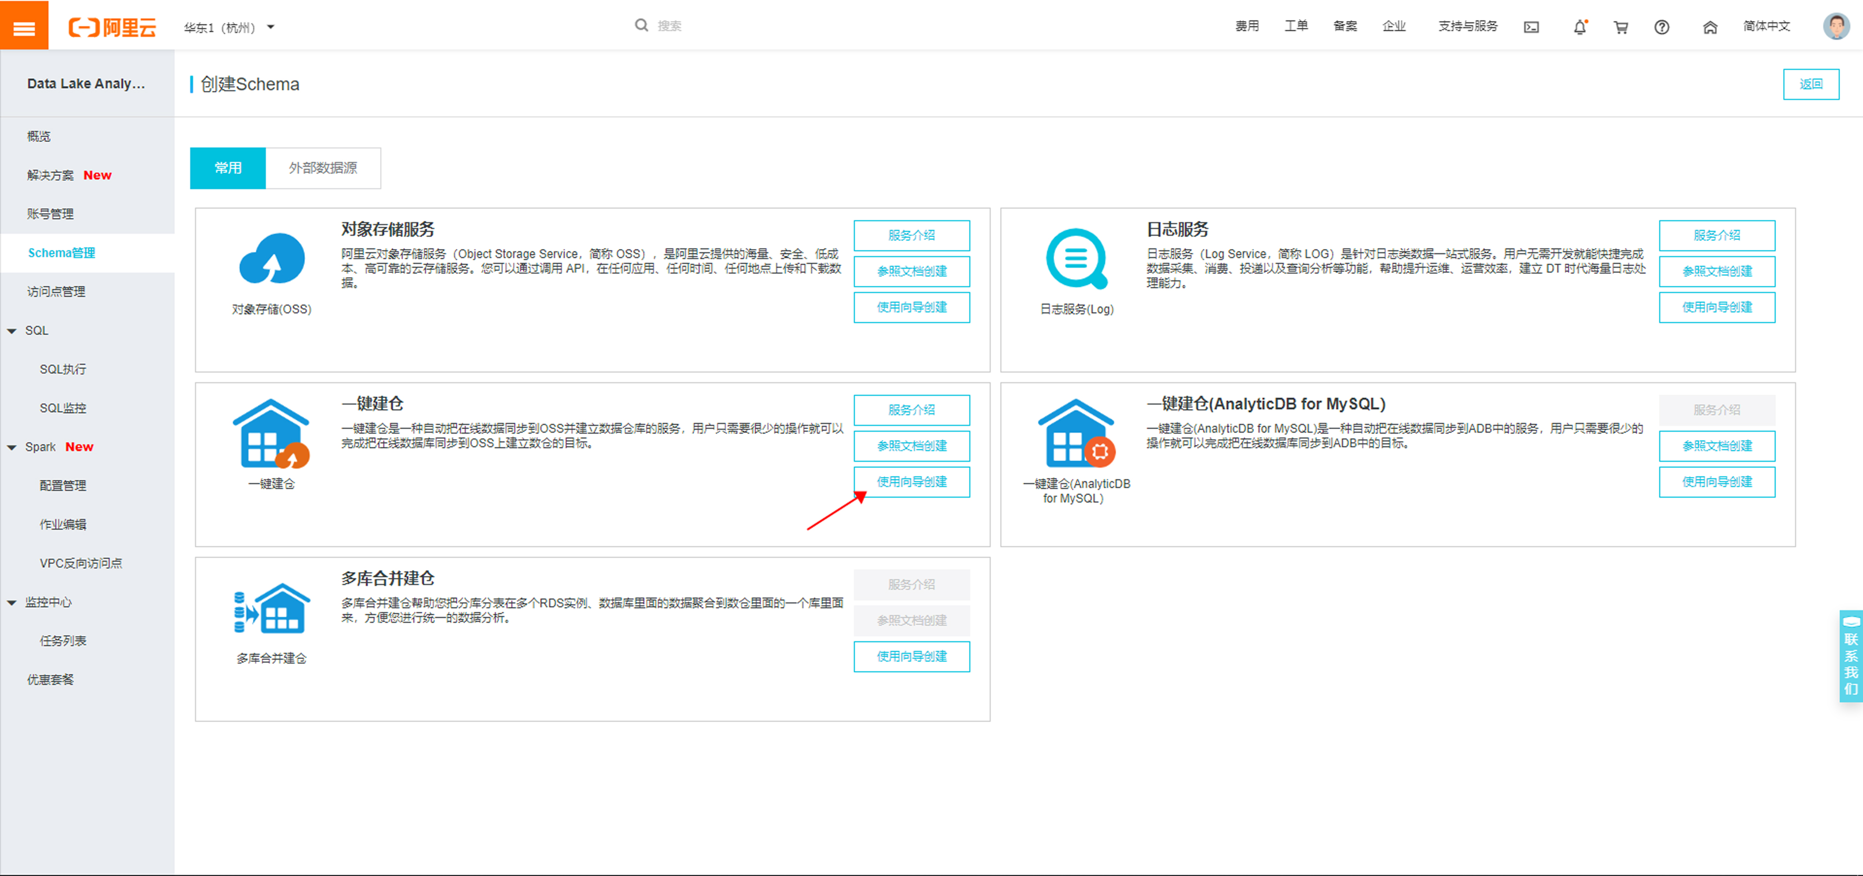Click 参照文档创建 for AnalyticDB 建仓

1717,446
